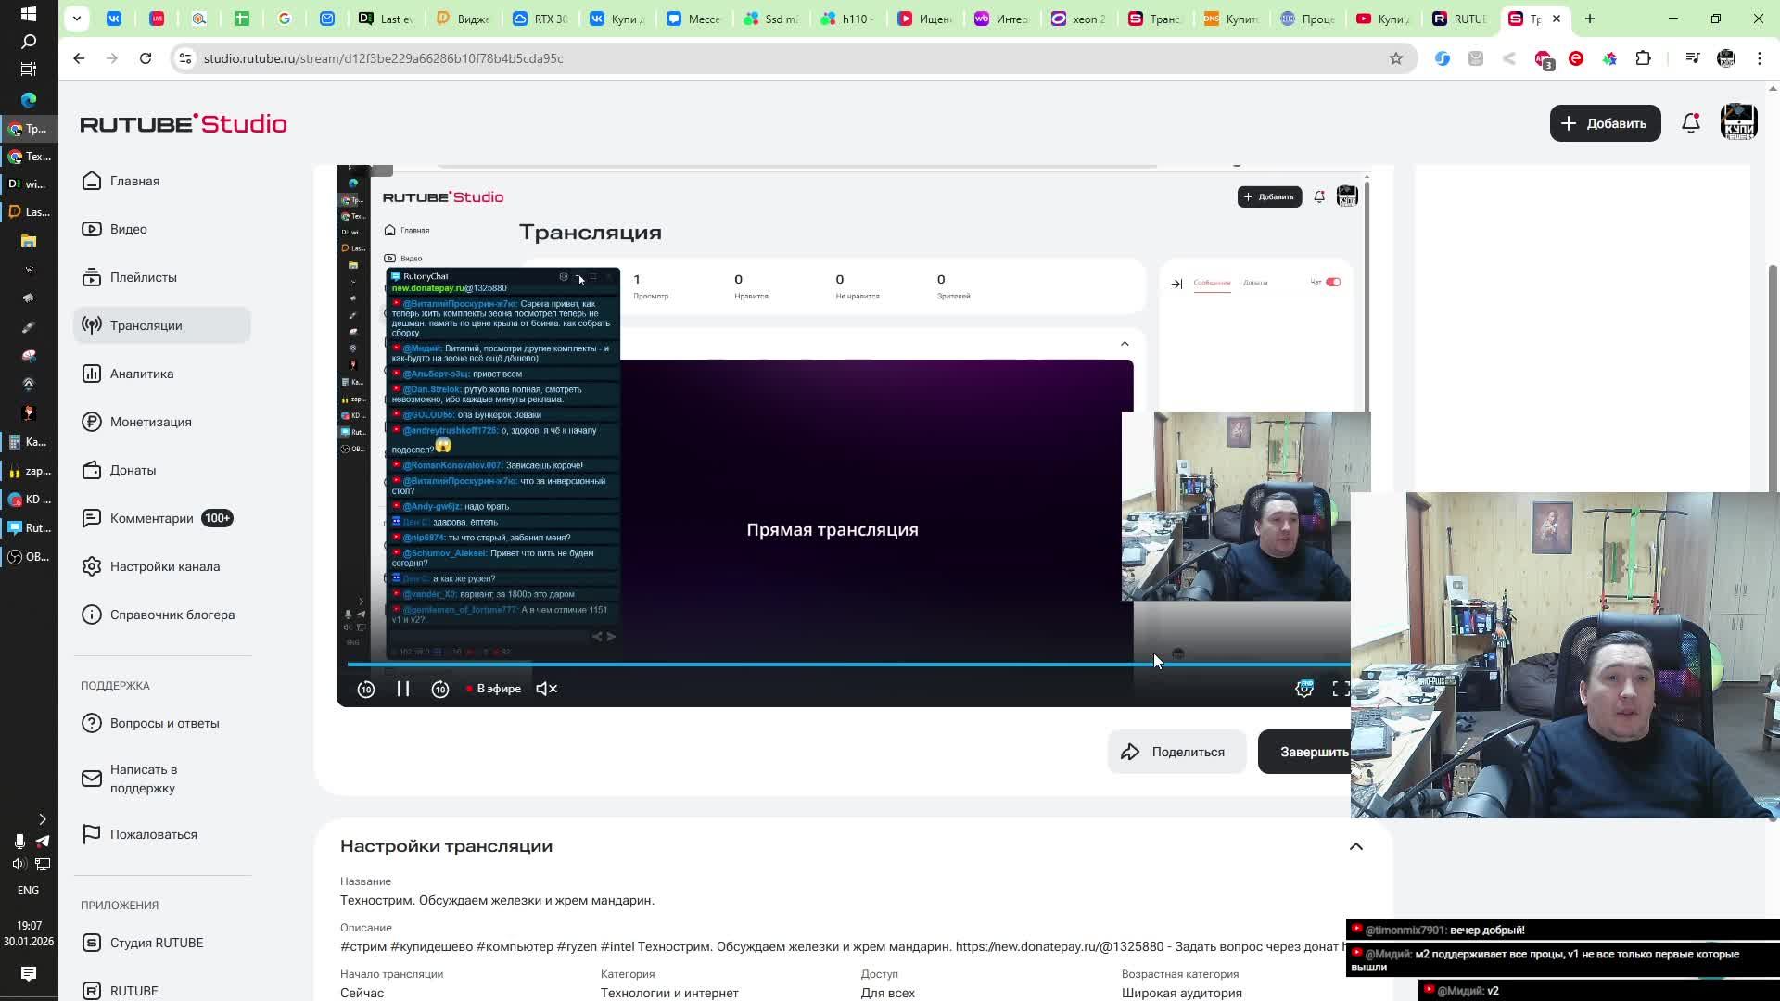Click the channel avatar at top right
The image size is (1780, 1001).
tap(1738, 123)
